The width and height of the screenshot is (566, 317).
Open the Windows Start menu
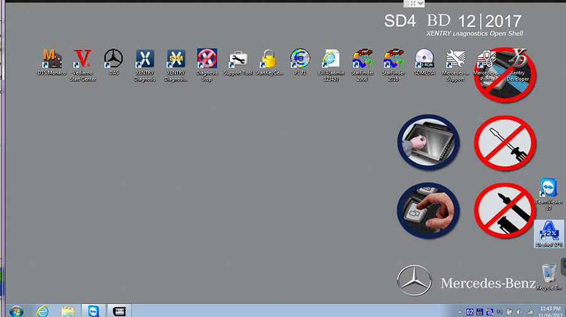pos(16,311)
